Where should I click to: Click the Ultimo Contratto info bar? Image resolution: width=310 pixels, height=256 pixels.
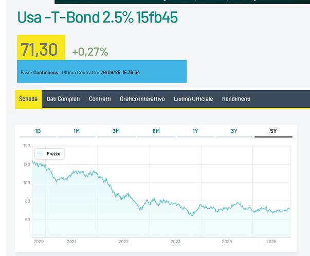point(101,73)
